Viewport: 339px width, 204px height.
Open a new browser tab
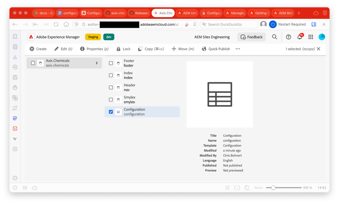coord(299,13)
